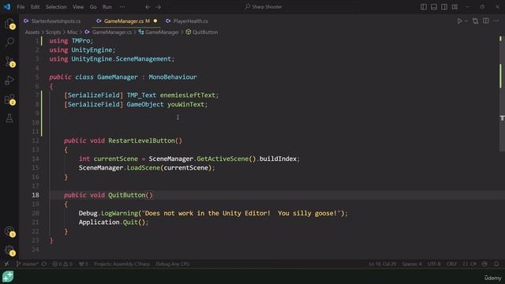Viewport: 505px width, 284px height.
Task: Open the Search view in activity bar
Action: click(x=9, y=42)
